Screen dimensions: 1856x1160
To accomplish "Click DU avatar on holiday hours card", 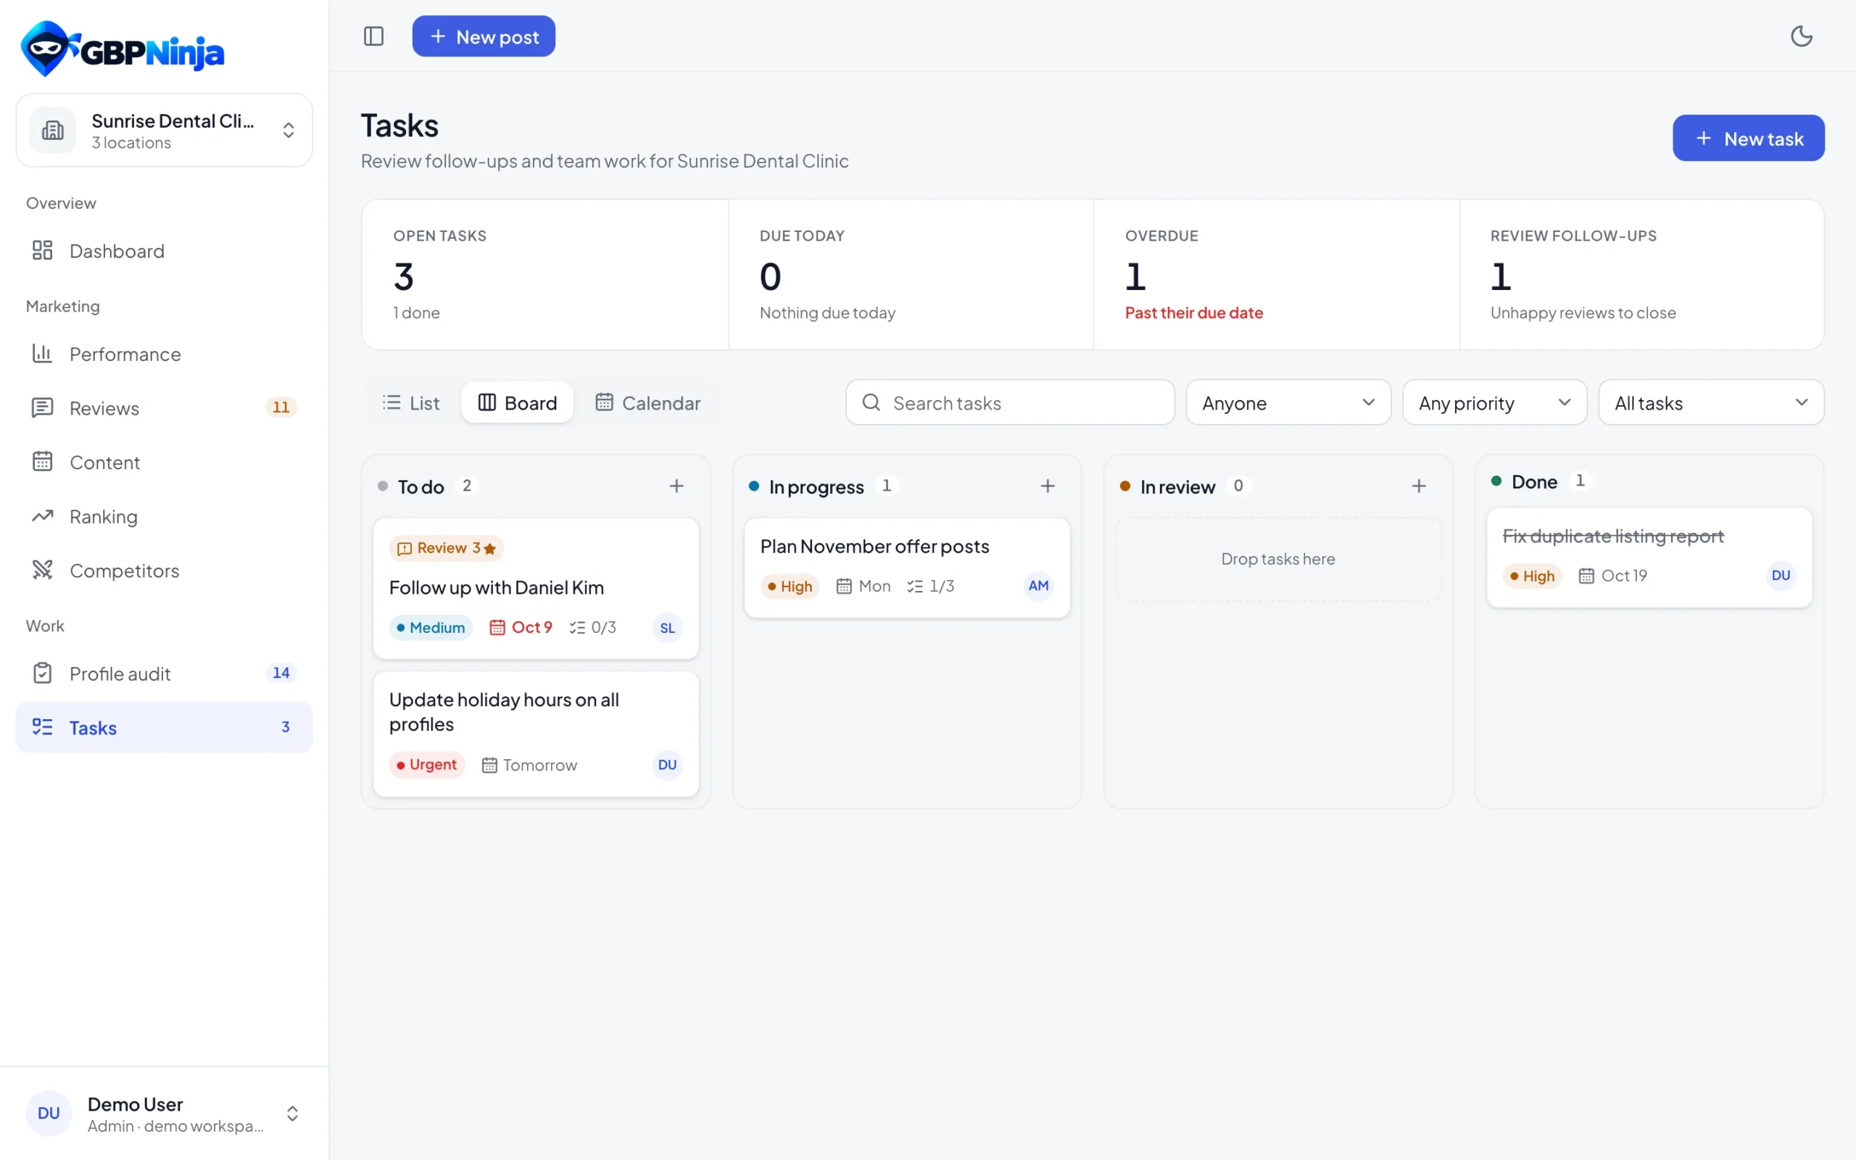I will tap(667, 765).
